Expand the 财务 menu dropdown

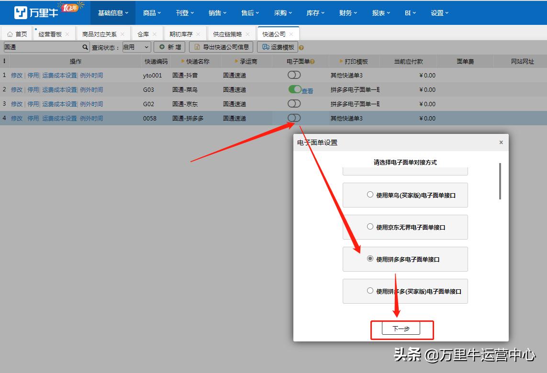pos(348,13)
